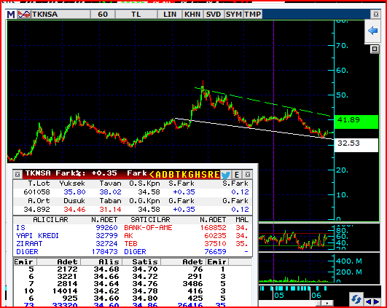This screenshot has height=308, width=387.
Task: Click the TKNSA symbol field in toolbar
Action: [60, 15]
